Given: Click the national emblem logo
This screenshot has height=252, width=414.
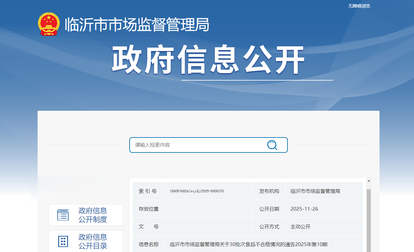Looking at the screenshot, I should coord(49,24).
